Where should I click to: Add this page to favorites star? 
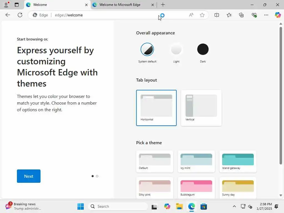[x=202, y=15]
